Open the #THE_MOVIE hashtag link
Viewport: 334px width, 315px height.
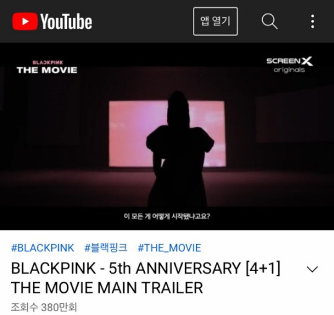(x=169, y=248)
